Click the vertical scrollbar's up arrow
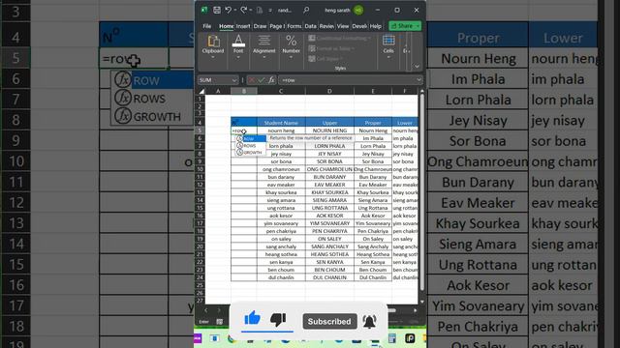 (422, 91)
